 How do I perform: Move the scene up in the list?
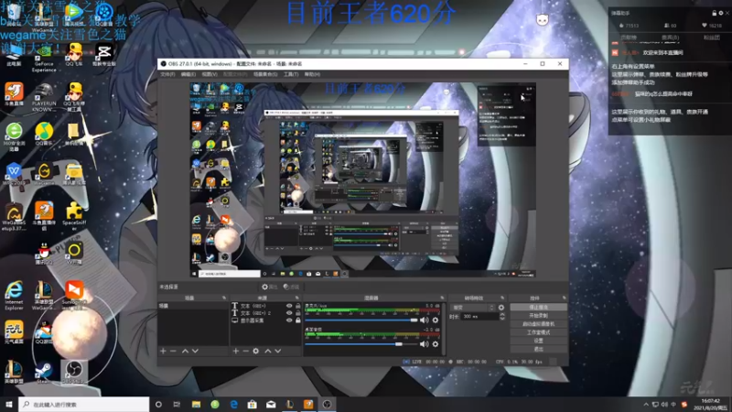tap(185, 351)
